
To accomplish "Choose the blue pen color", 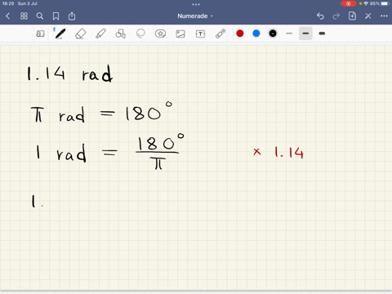I will coord(256,33).
